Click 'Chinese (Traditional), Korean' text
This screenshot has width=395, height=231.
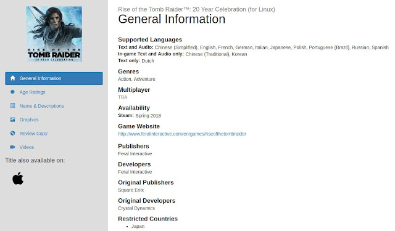coord(216,54)
